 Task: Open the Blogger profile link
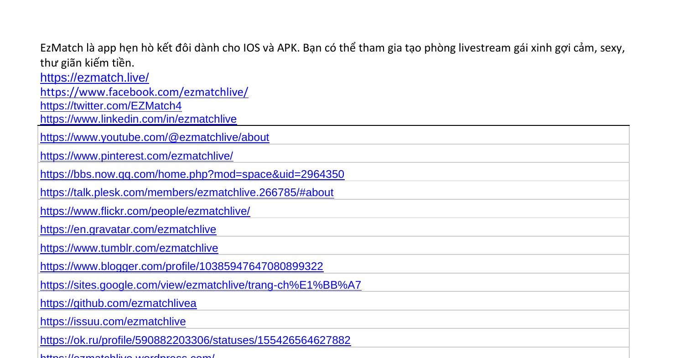pyautogui.click(x=181, y=266)
